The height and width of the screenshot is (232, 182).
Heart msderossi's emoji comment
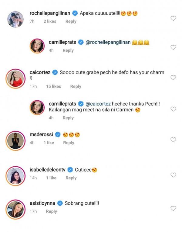173,140
